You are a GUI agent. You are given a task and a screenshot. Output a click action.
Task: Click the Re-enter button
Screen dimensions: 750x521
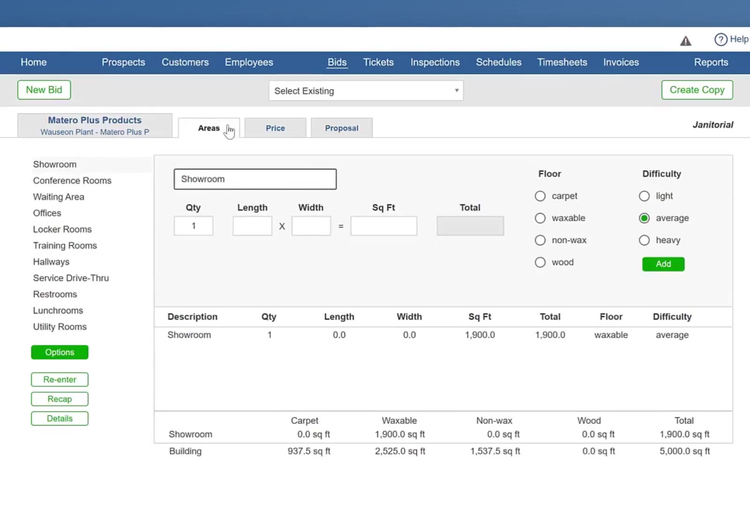pyautogui.click(x=60, y=380)
